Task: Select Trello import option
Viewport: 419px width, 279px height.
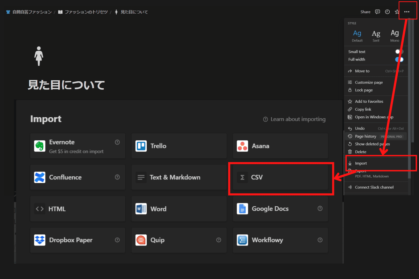Action: tap(179, 146)
